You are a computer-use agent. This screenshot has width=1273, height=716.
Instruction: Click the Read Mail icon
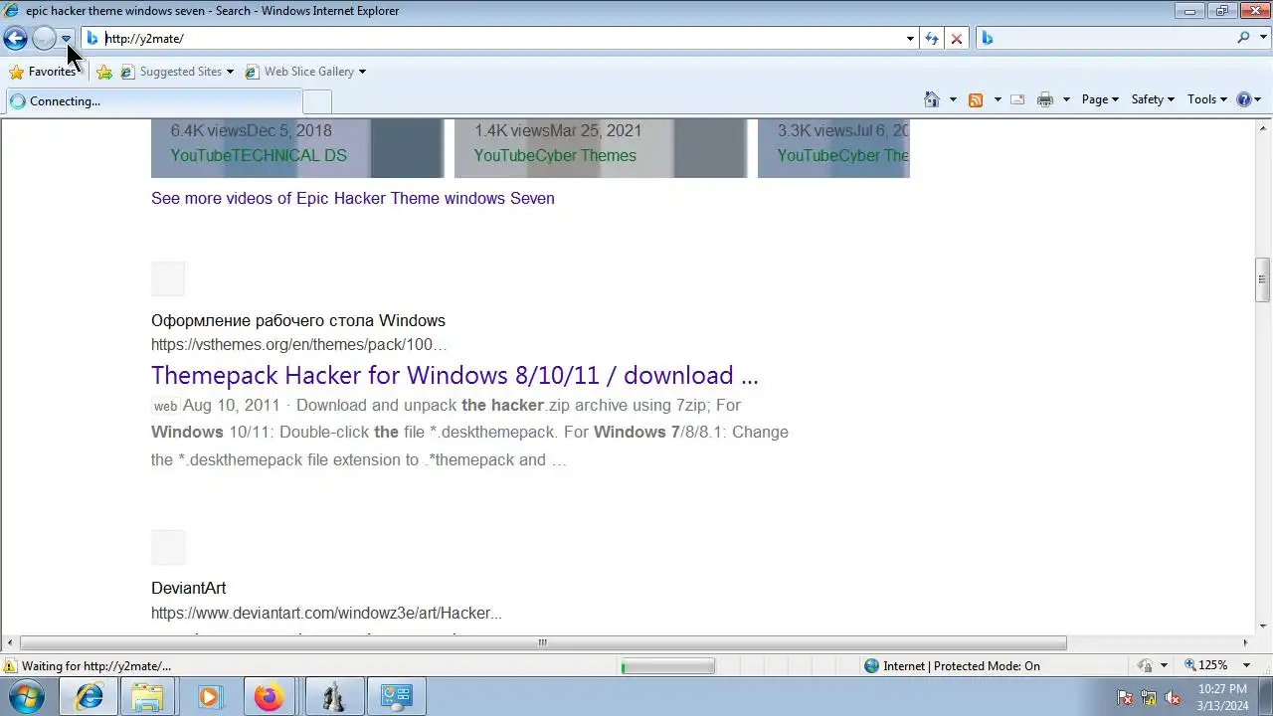[x=1017, y=99]
